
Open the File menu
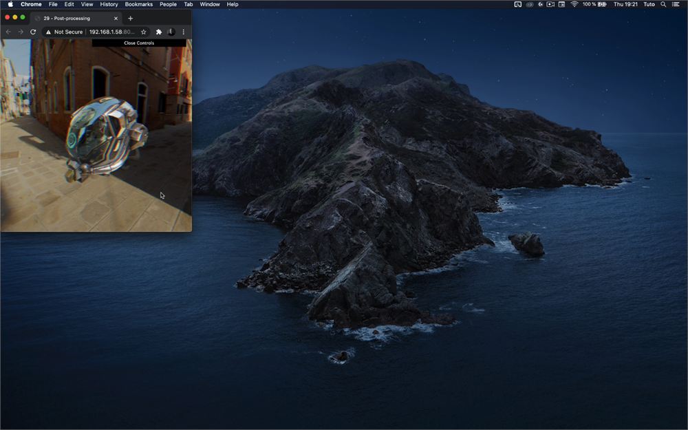coord(53,4)
